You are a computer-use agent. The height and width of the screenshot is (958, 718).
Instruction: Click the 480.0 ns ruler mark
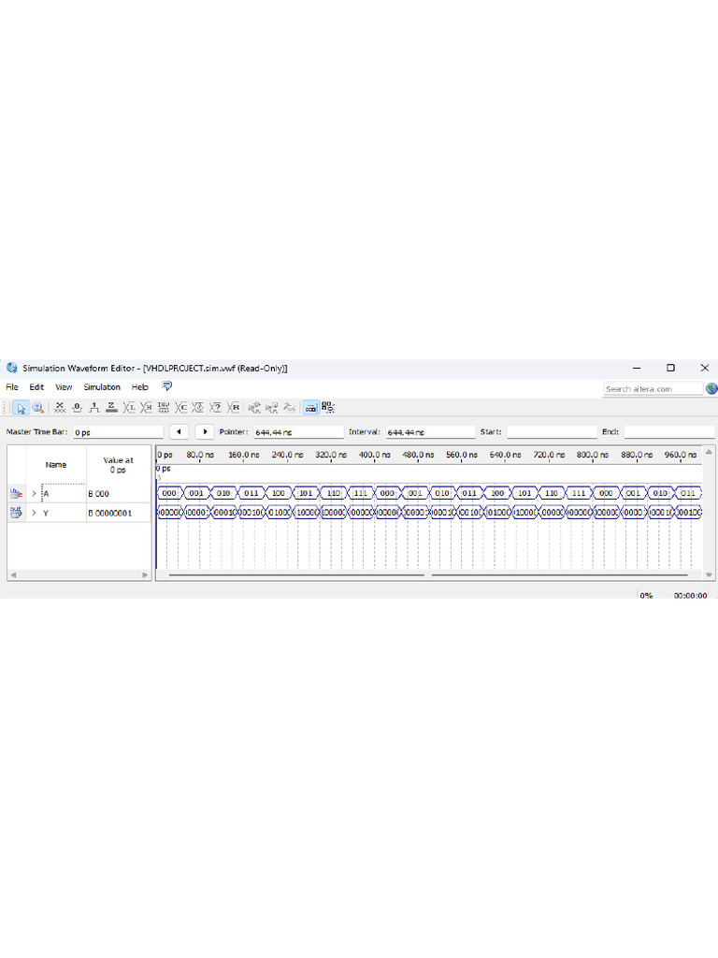tap(418, 456)
